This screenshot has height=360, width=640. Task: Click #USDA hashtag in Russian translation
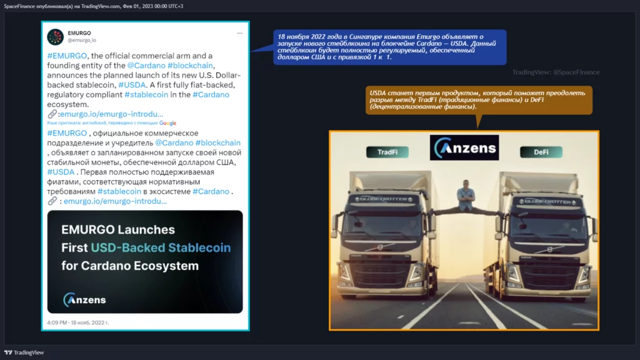(61, 172)
